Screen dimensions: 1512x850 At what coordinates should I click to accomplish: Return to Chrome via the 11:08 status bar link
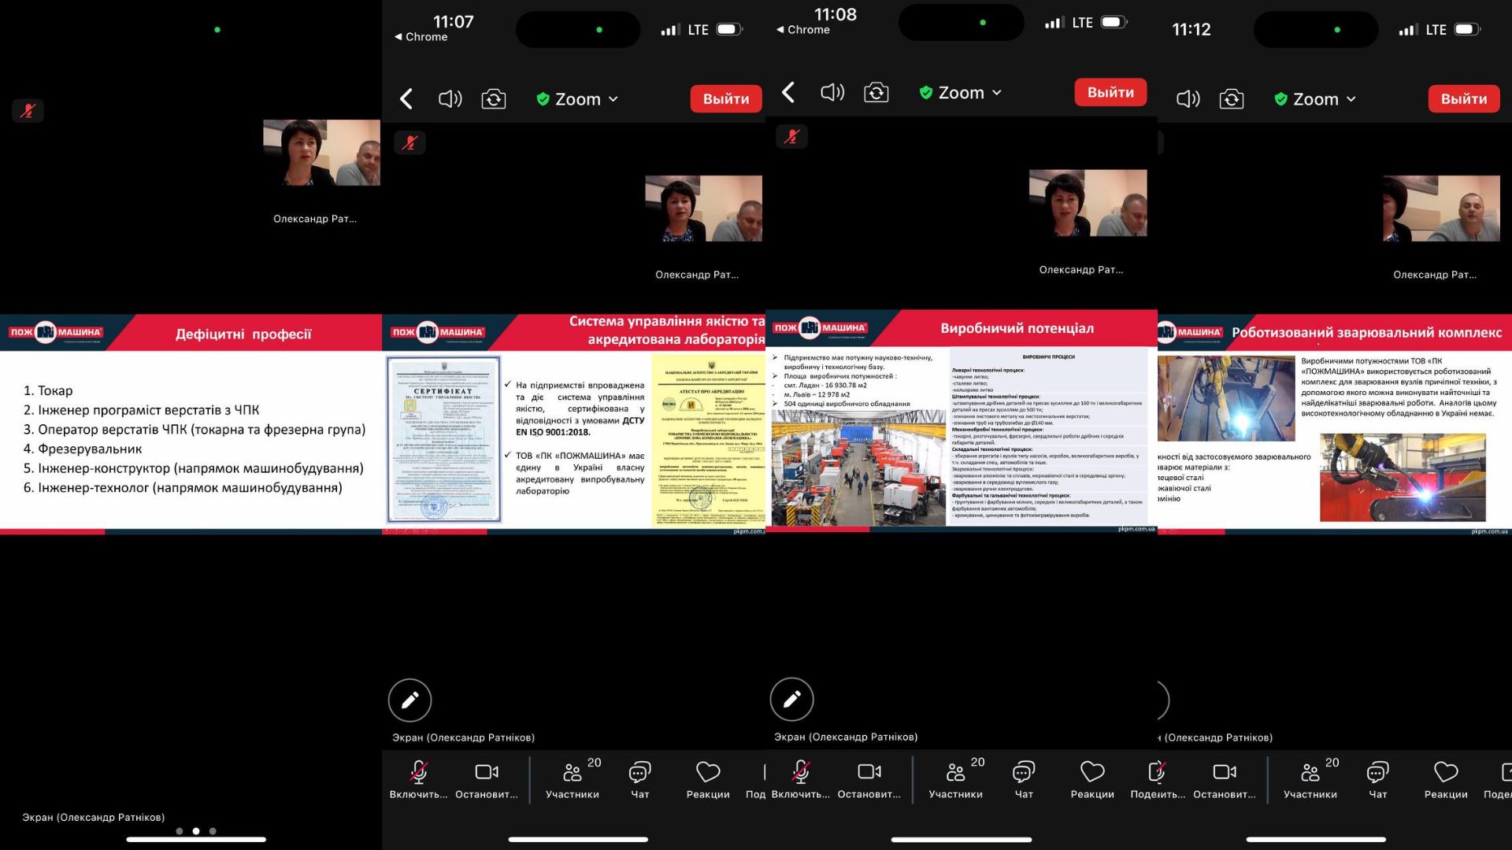(803, 30)
